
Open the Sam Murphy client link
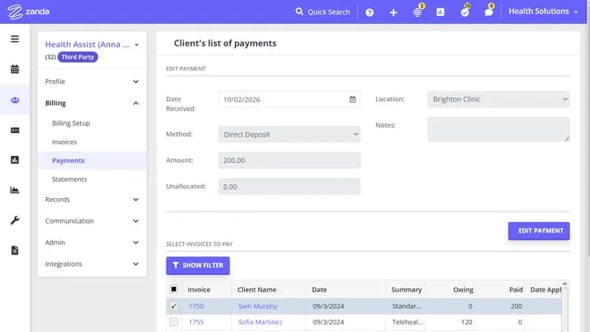click(258, 306)
